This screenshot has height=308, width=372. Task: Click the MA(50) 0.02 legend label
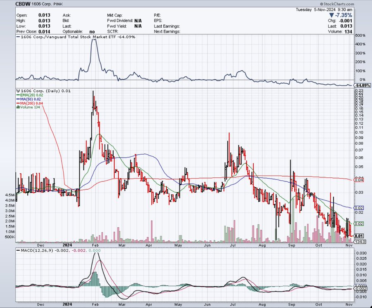click(30, 99)
